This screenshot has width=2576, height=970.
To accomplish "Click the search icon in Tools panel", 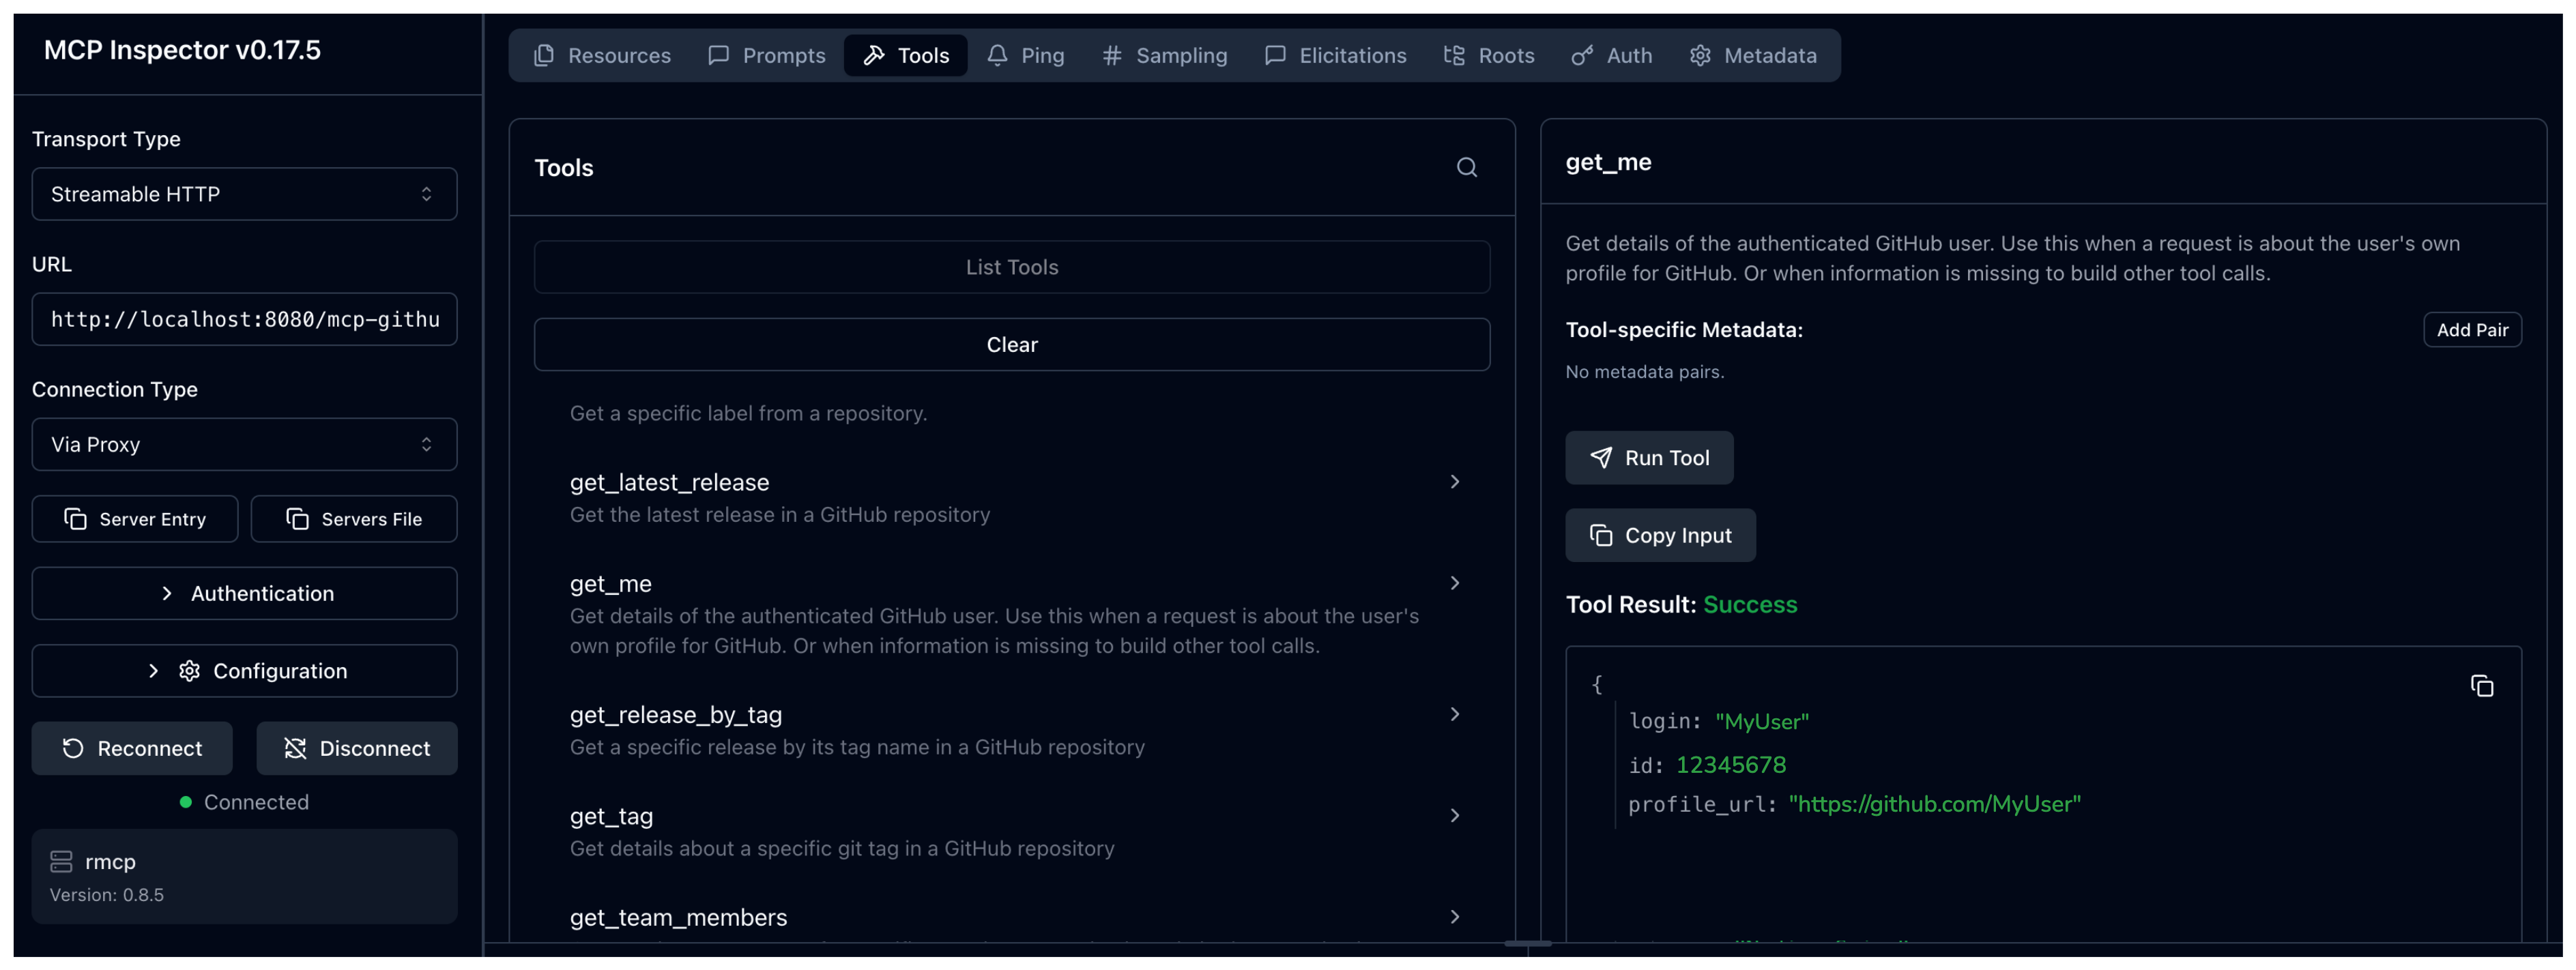I will (1466, 167).
